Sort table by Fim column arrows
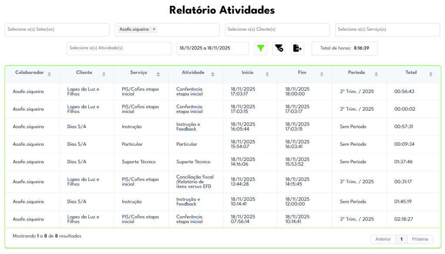The image size is (445, 254). 322,74
